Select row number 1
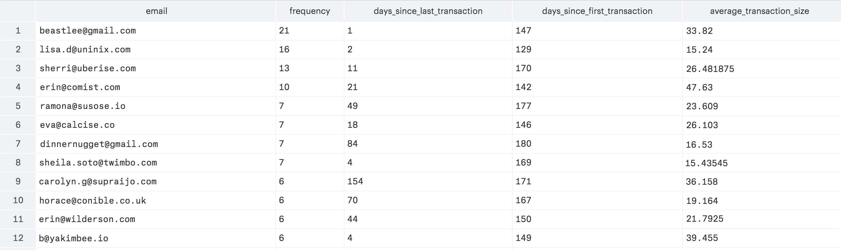Viewport: 841px width, 250px height. (x=18, y=31)
